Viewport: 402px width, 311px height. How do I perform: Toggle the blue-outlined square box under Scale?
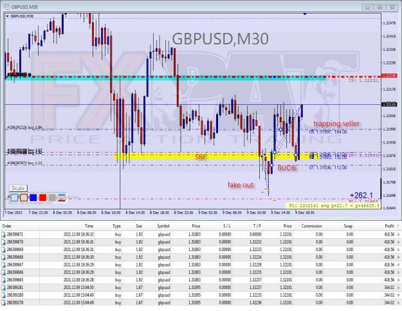[x=14, y=197]
